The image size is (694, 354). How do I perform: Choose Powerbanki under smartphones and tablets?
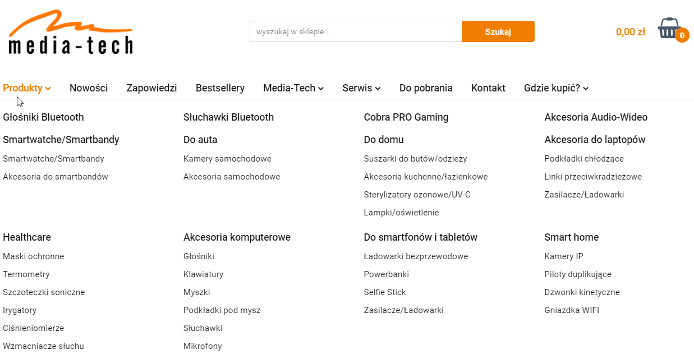pyautogui.click(x=386, y=274)
